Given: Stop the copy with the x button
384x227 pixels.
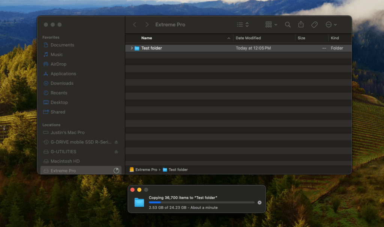Looking at the screenshot, I should coord(259,202).
